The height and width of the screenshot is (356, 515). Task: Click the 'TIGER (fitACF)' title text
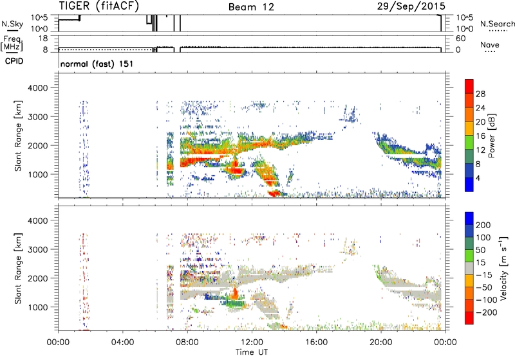99,6
